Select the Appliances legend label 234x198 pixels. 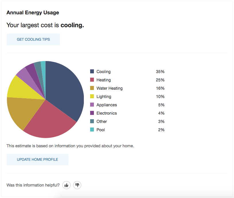click(107, 105)
